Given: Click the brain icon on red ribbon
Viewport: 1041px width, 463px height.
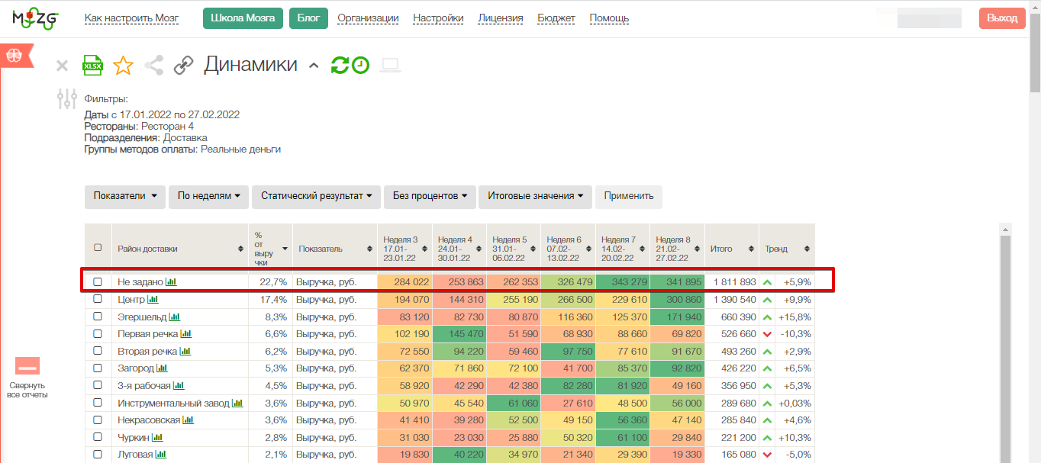Looking at the screenshot, I should tap(13, 55).
